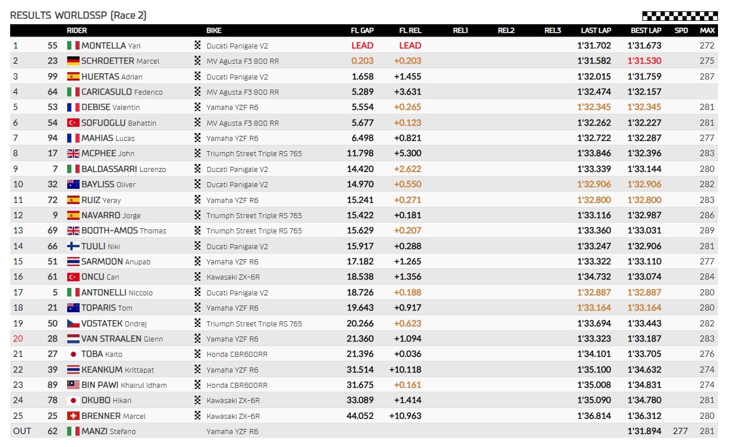The image size is (731, 447).
Task: Click the Kawasaki ZX-6R in BRENNER's row
Action: [232, 416]
